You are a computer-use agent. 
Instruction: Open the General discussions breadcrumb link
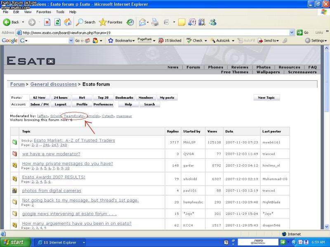click(54, 84)
